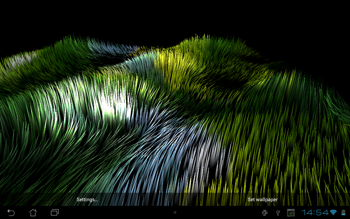Tap the Wi-Fi signal indicator
Image resolution: width=350 pixels, height=219 pixels.
333,212
